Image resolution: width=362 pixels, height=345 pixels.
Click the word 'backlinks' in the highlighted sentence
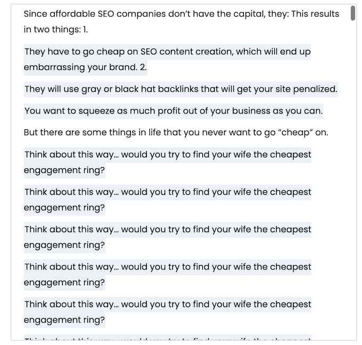tap(178, 89)
